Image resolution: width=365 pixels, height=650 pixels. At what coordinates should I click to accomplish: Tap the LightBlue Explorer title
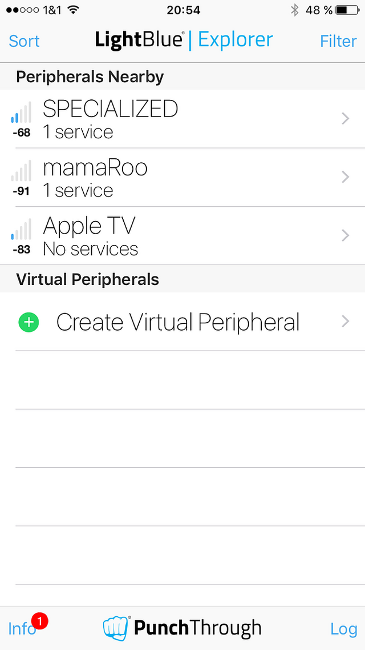[184, 40]
